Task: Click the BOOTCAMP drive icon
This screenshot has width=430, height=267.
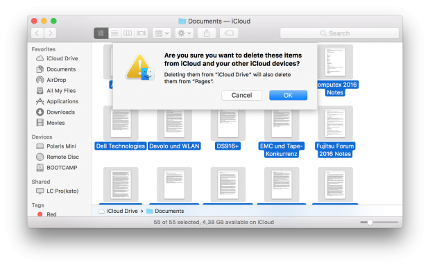Action: [40, 168]
